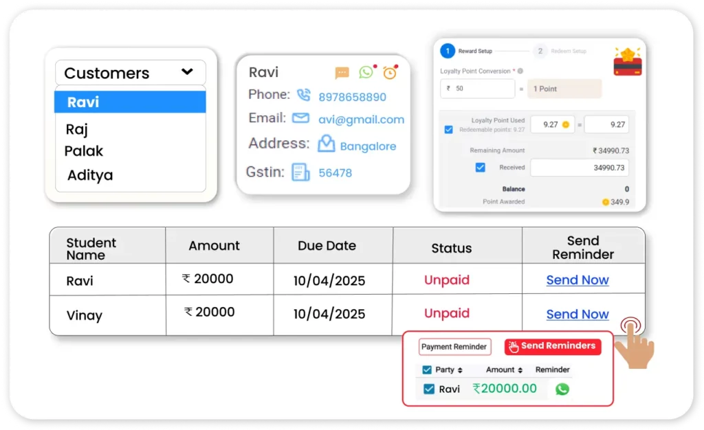704x430 pixels.
Task: Click the email envelope icon
Action: (300, 118)
